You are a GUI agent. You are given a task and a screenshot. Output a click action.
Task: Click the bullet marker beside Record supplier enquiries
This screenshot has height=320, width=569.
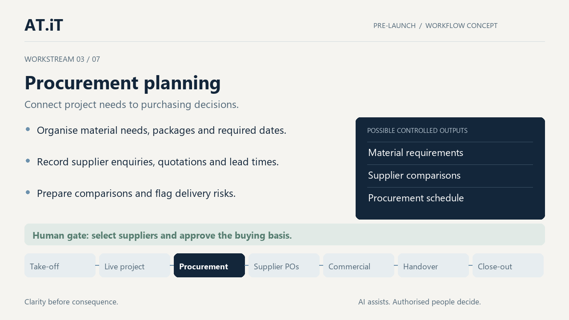pyautogui.click(x=28, y=161)
